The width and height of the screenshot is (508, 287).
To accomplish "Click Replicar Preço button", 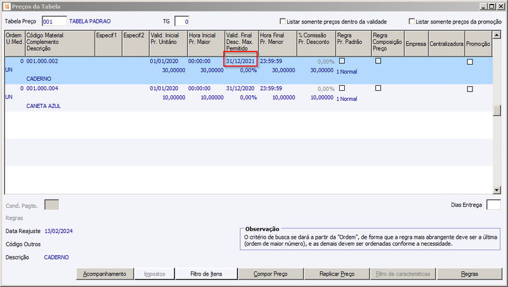I will pyautogui.click(x=337, y=274).
